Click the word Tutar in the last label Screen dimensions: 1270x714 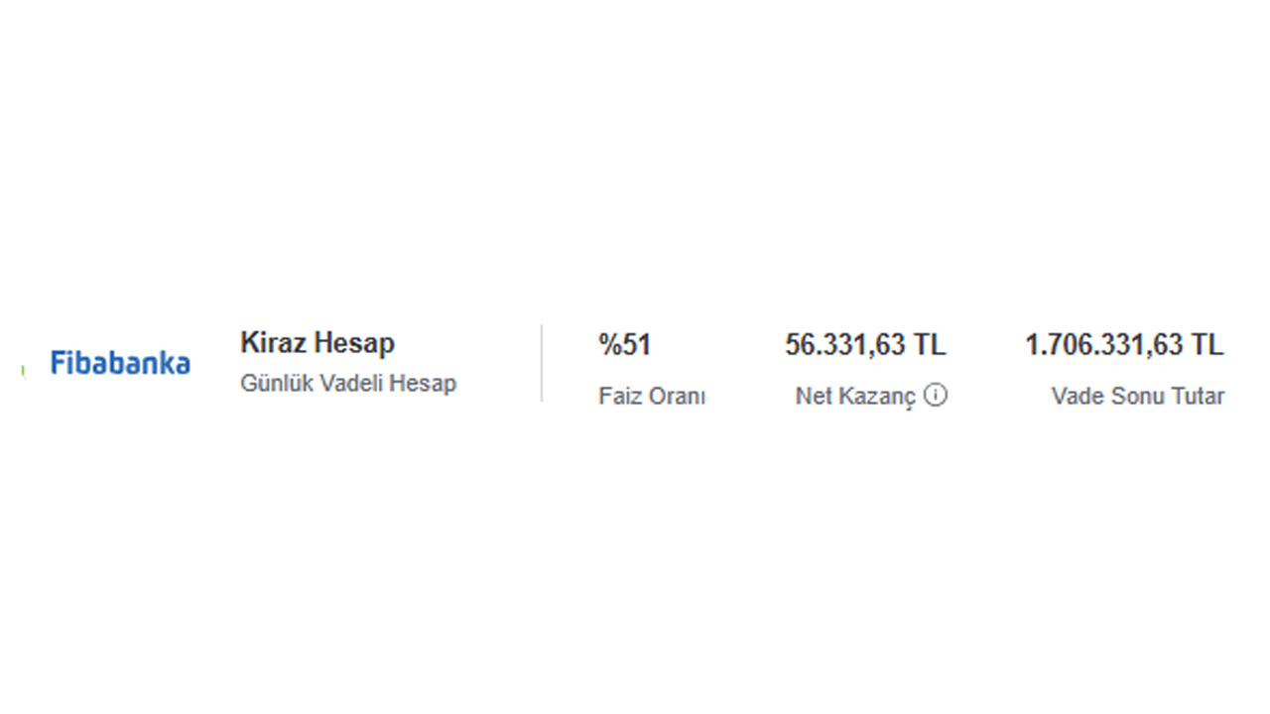click(x=1200, y=397)
